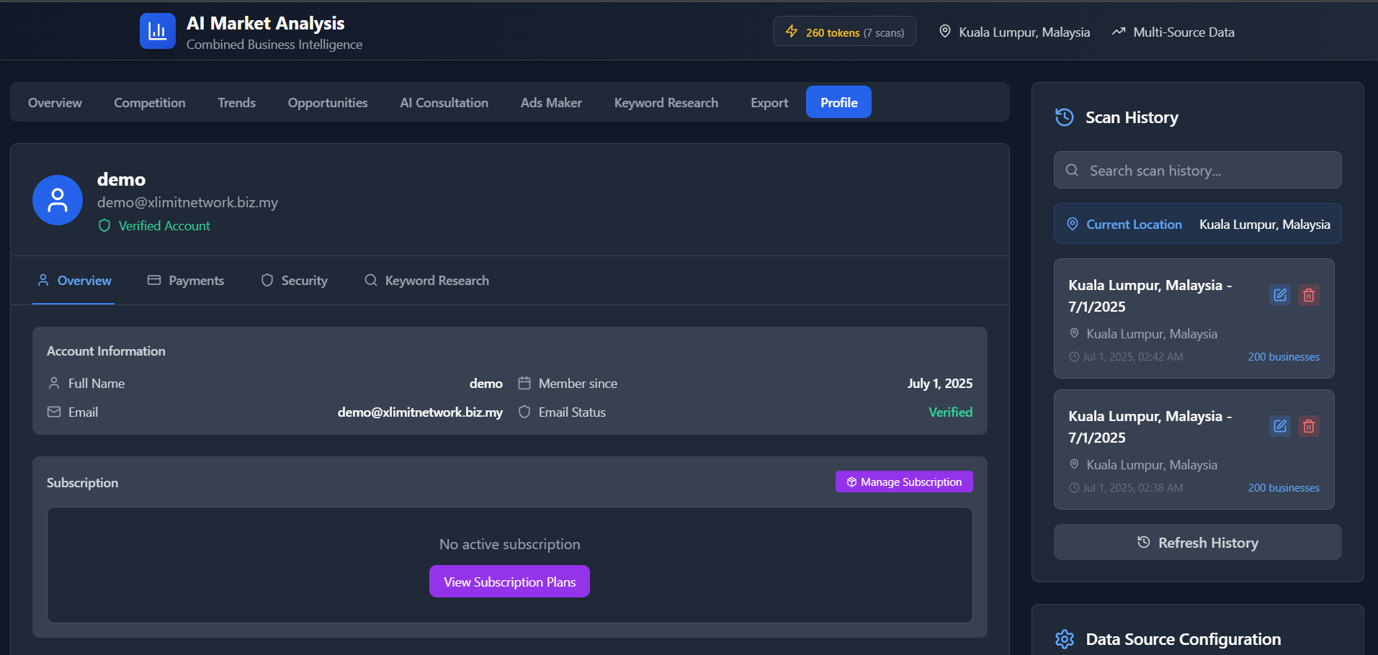Viewport: 1378px width, 655px height.
Task: Click the Verified Account shield icon
Action: pyautogui.click(x=104, y=226)
